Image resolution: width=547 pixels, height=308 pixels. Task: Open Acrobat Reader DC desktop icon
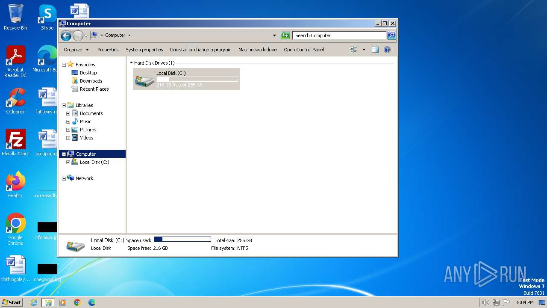pyautogui.click(x=15, y=62)
